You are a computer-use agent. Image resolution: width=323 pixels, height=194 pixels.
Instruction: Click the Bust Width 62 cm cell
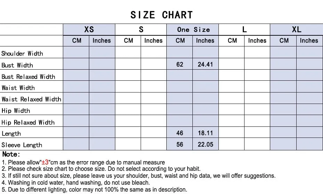click(x=180, y=64)
